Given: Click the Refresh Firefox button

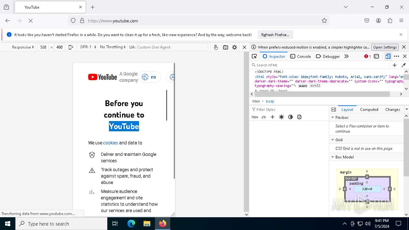Looking at the screenshot, I should click(x=275, y=34).
